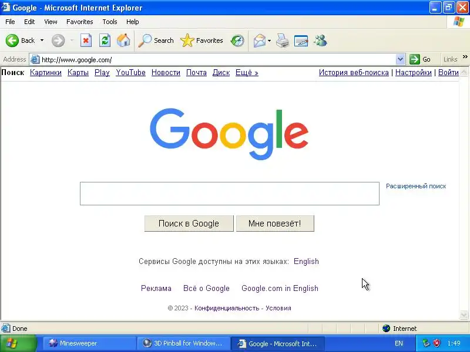Screen dimensions: 470x352
Task: Open the Всё о Google link
Action: [x=206, y=288]
